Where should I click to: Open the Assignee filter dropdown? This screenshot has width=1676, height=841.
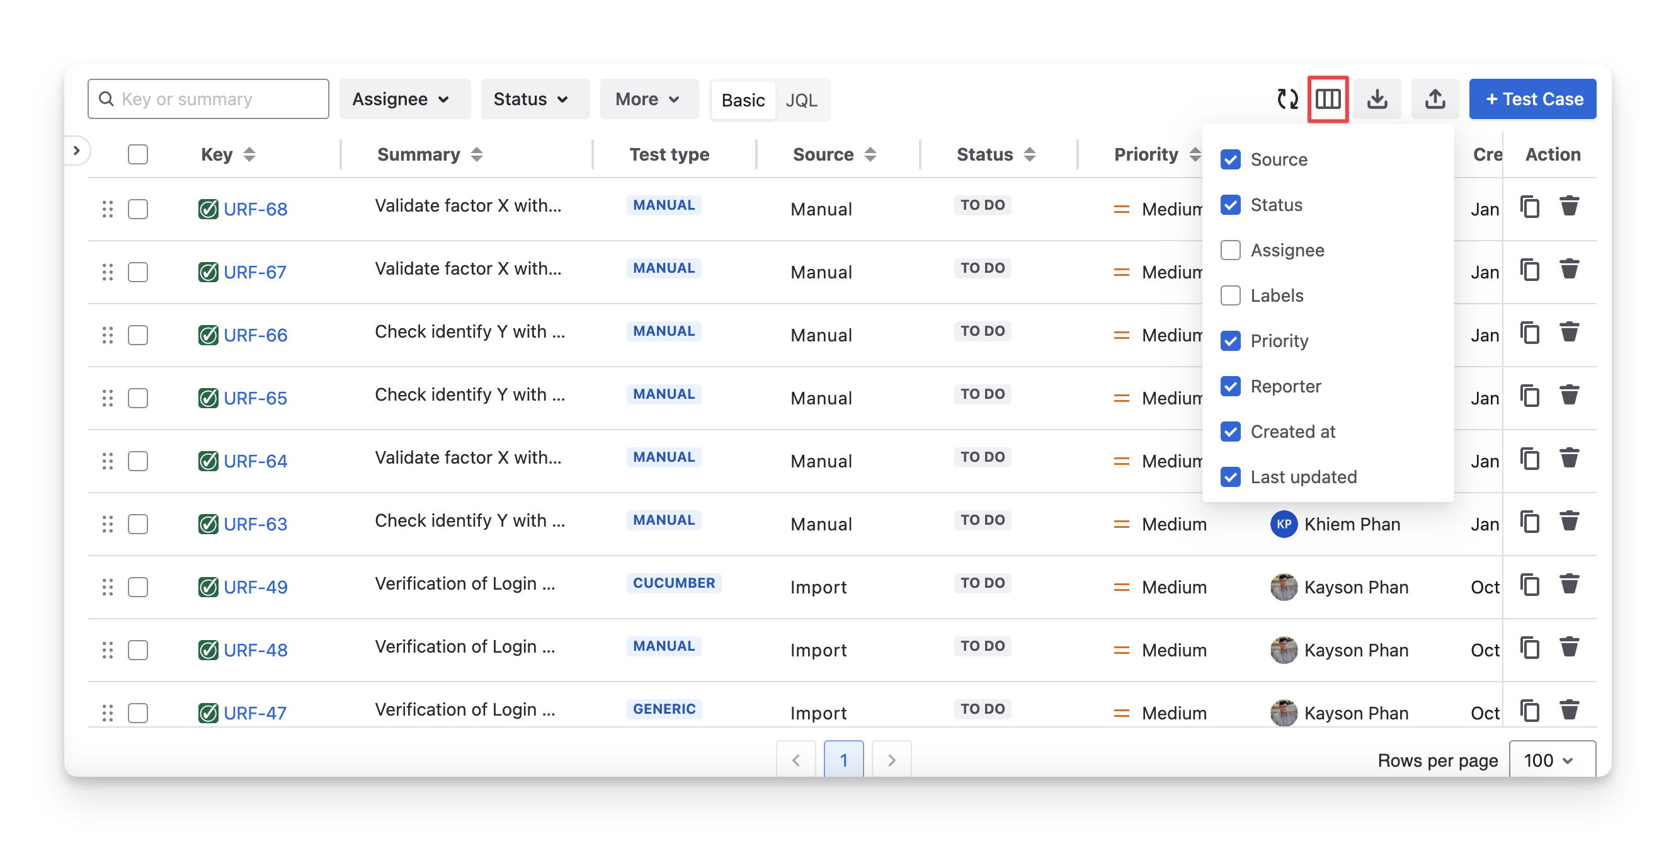(401, 99)
